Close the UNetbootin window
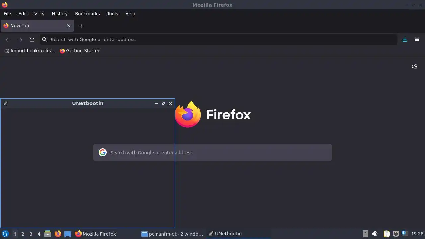Image resolution: width=425 pixels, height=239 pixels. tap(170, 103)
